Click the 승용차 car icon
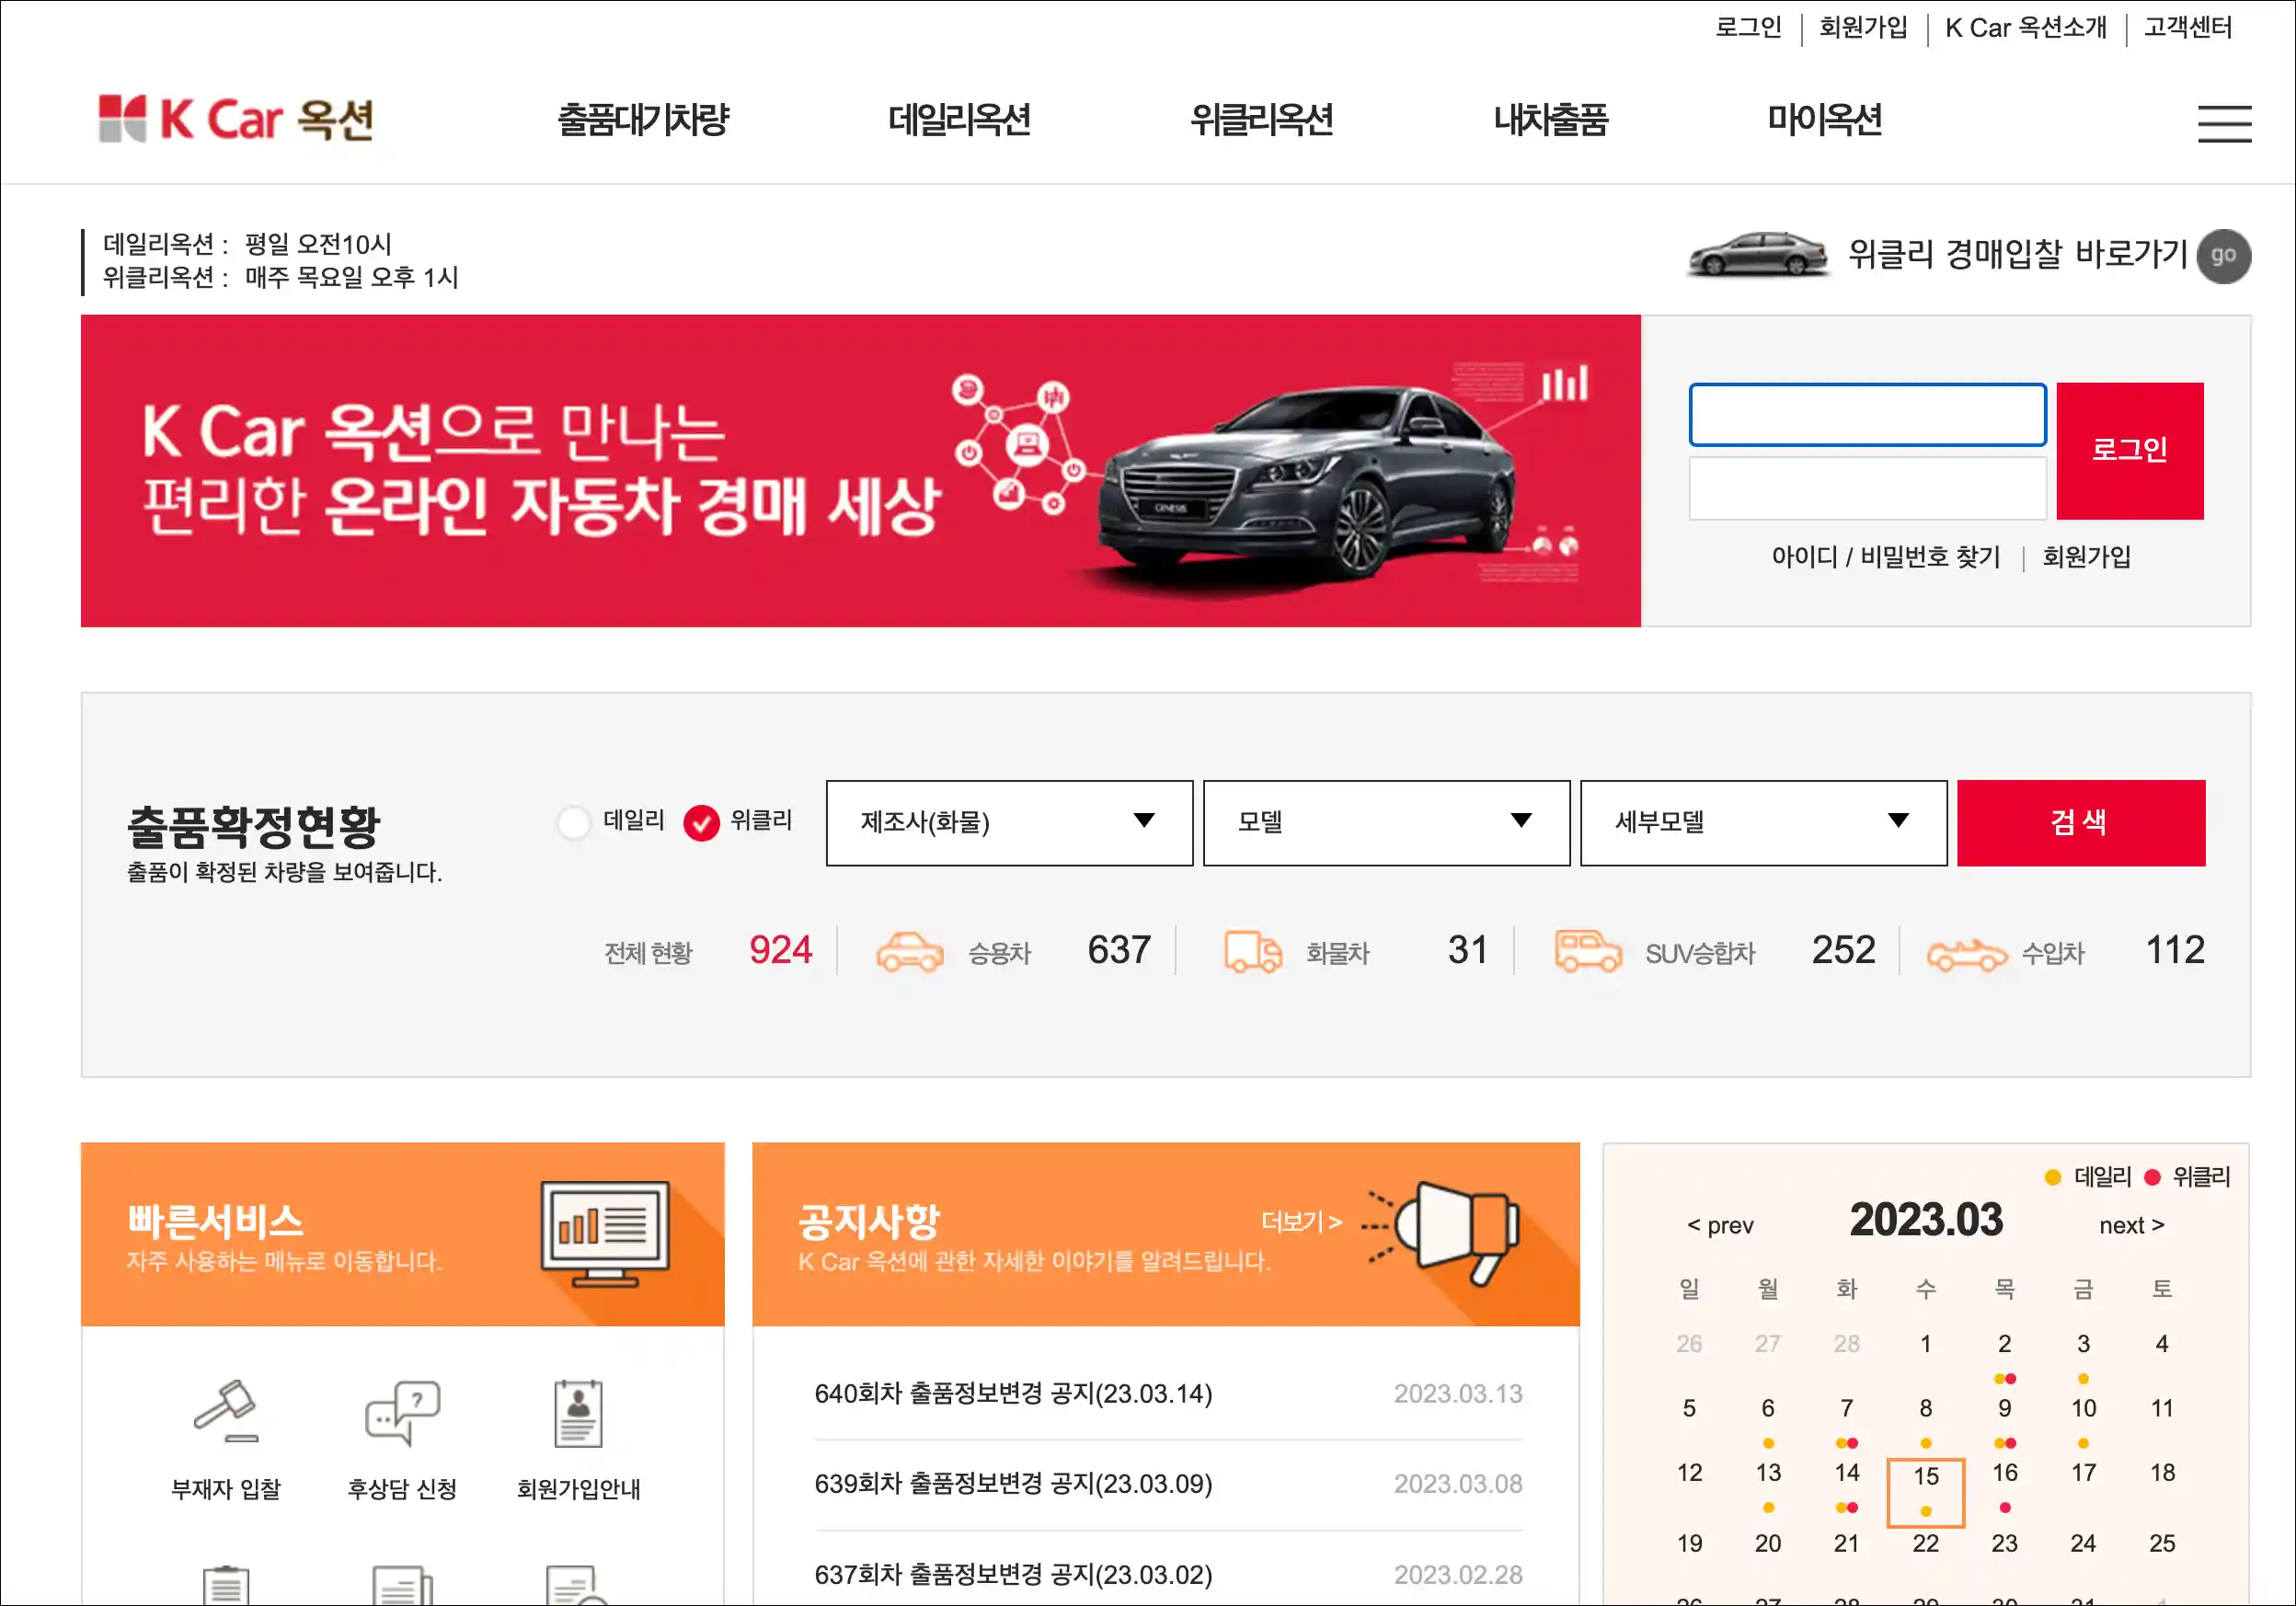 909,951
